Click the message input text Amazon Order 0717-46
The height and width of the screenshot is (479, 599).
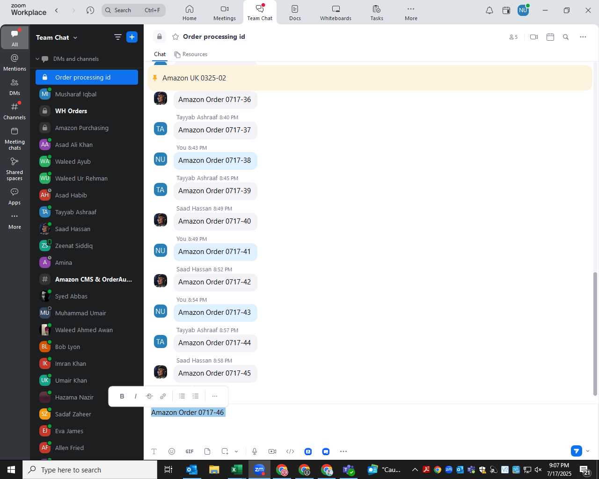188,412
